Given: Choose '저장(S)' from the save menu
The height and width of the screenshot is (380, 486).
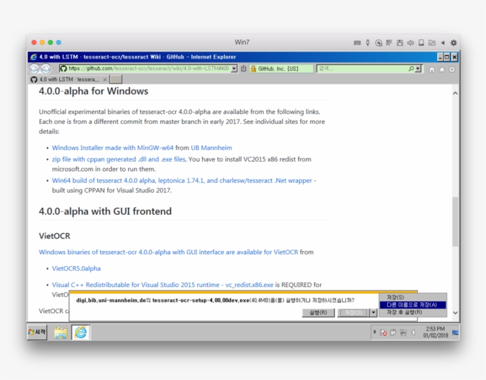Looking at the screenshot, I should pyautogui.click(x=413, y=297).
